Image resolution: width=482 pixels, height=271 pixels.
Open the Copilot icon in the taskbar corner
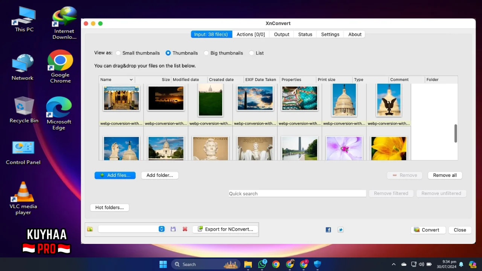coord(472,264)
